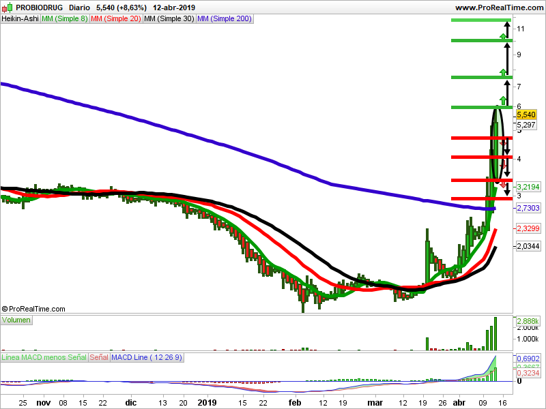Open the Línea MACD menos Señal label
The image size is (546, 409).
(44, 357)
